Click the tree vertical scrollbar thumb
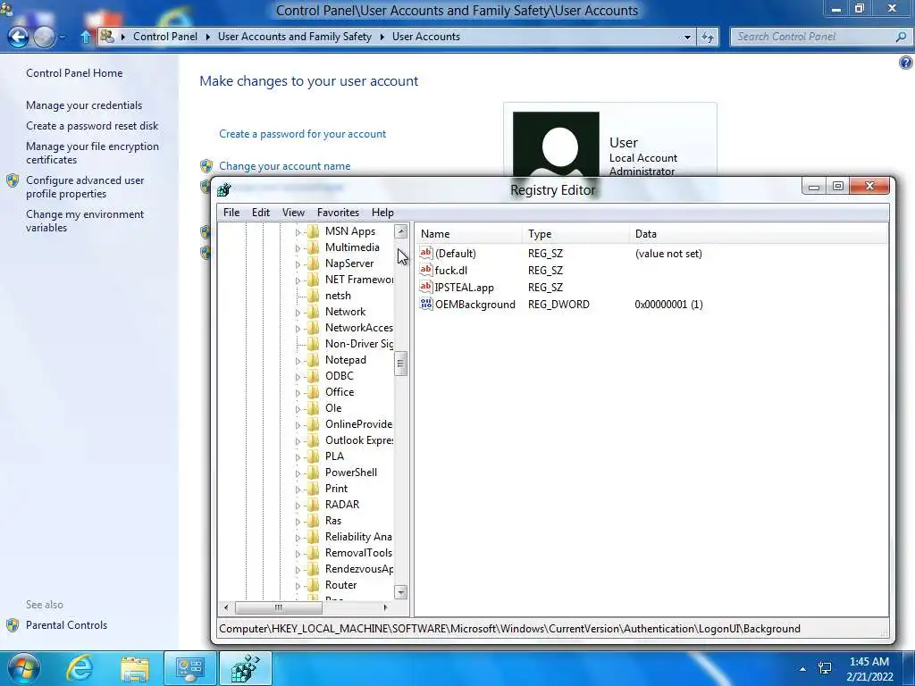This screenshot has width=915, height=686. point(401,364)
